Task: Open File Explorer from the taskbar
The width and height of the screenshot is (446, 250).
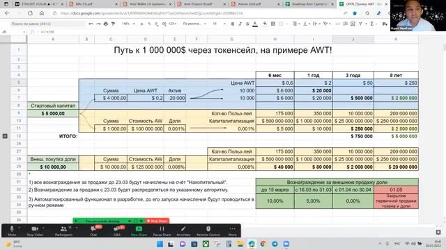Action: click(240, 244)
